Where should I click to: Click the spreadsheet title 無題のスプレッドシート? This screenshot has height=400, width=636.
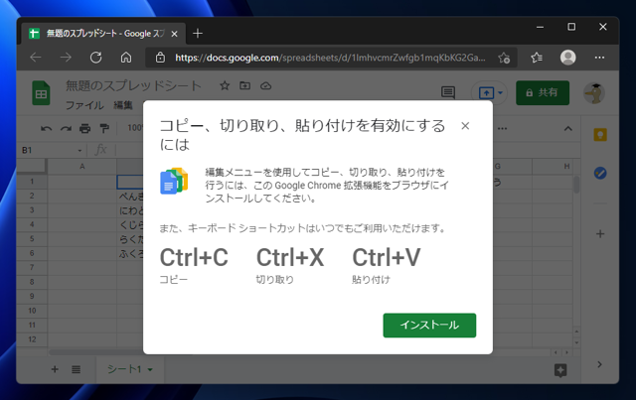tap(133, 85)
